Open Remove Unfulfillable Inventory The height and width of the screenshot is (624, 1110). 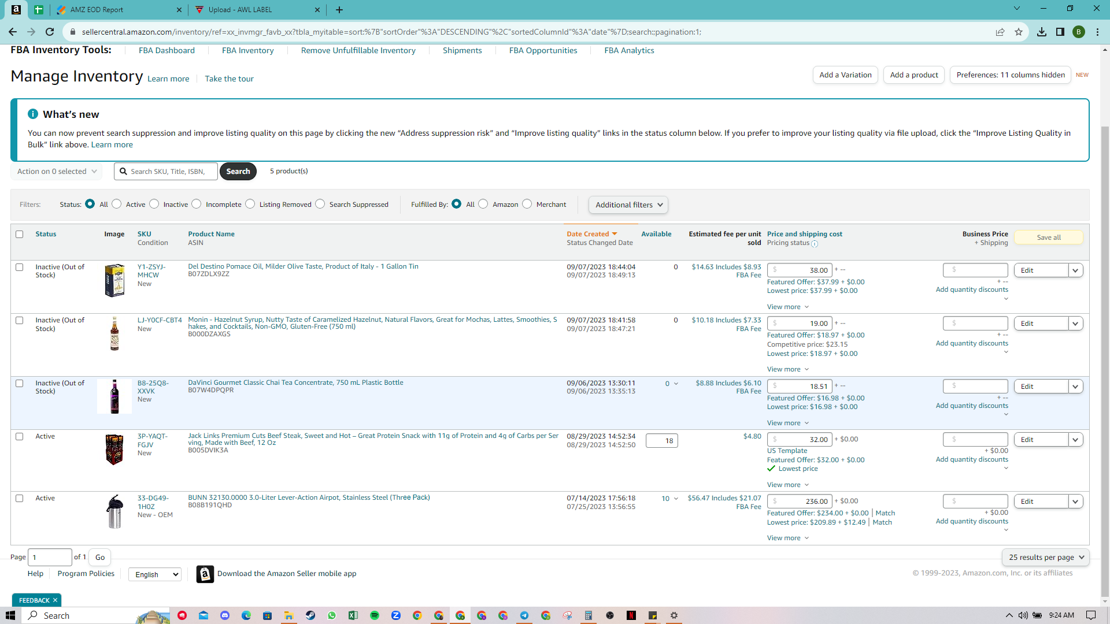click(x=358, y=50)
